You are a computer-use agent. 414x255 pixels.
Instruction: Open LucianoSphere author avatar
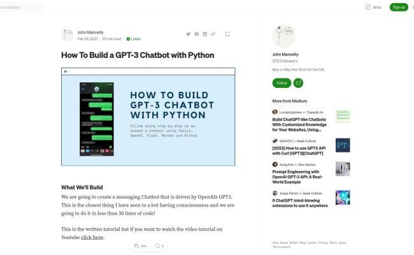click(275, 112)
